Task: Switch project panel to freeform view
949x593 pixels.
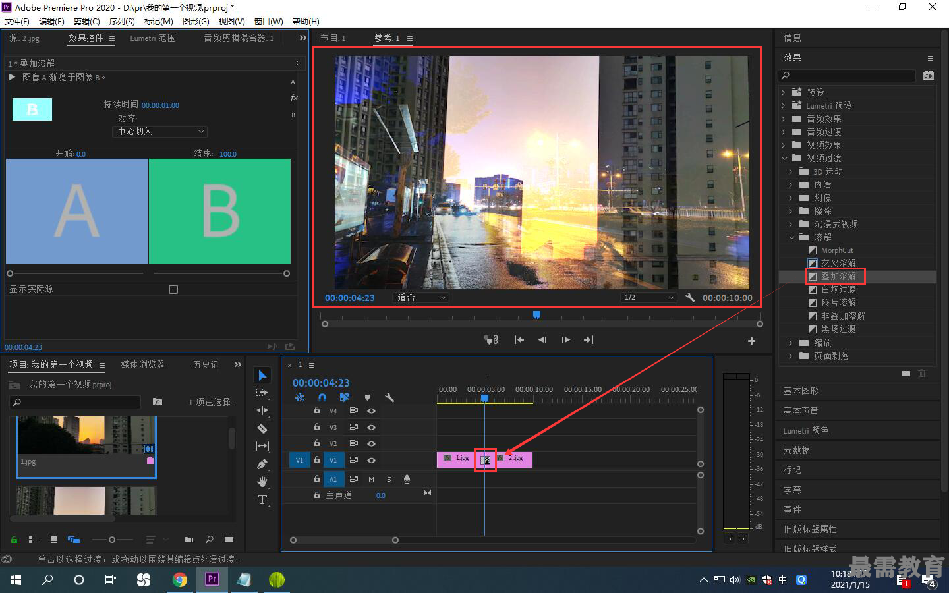Action: pos(74,540)
